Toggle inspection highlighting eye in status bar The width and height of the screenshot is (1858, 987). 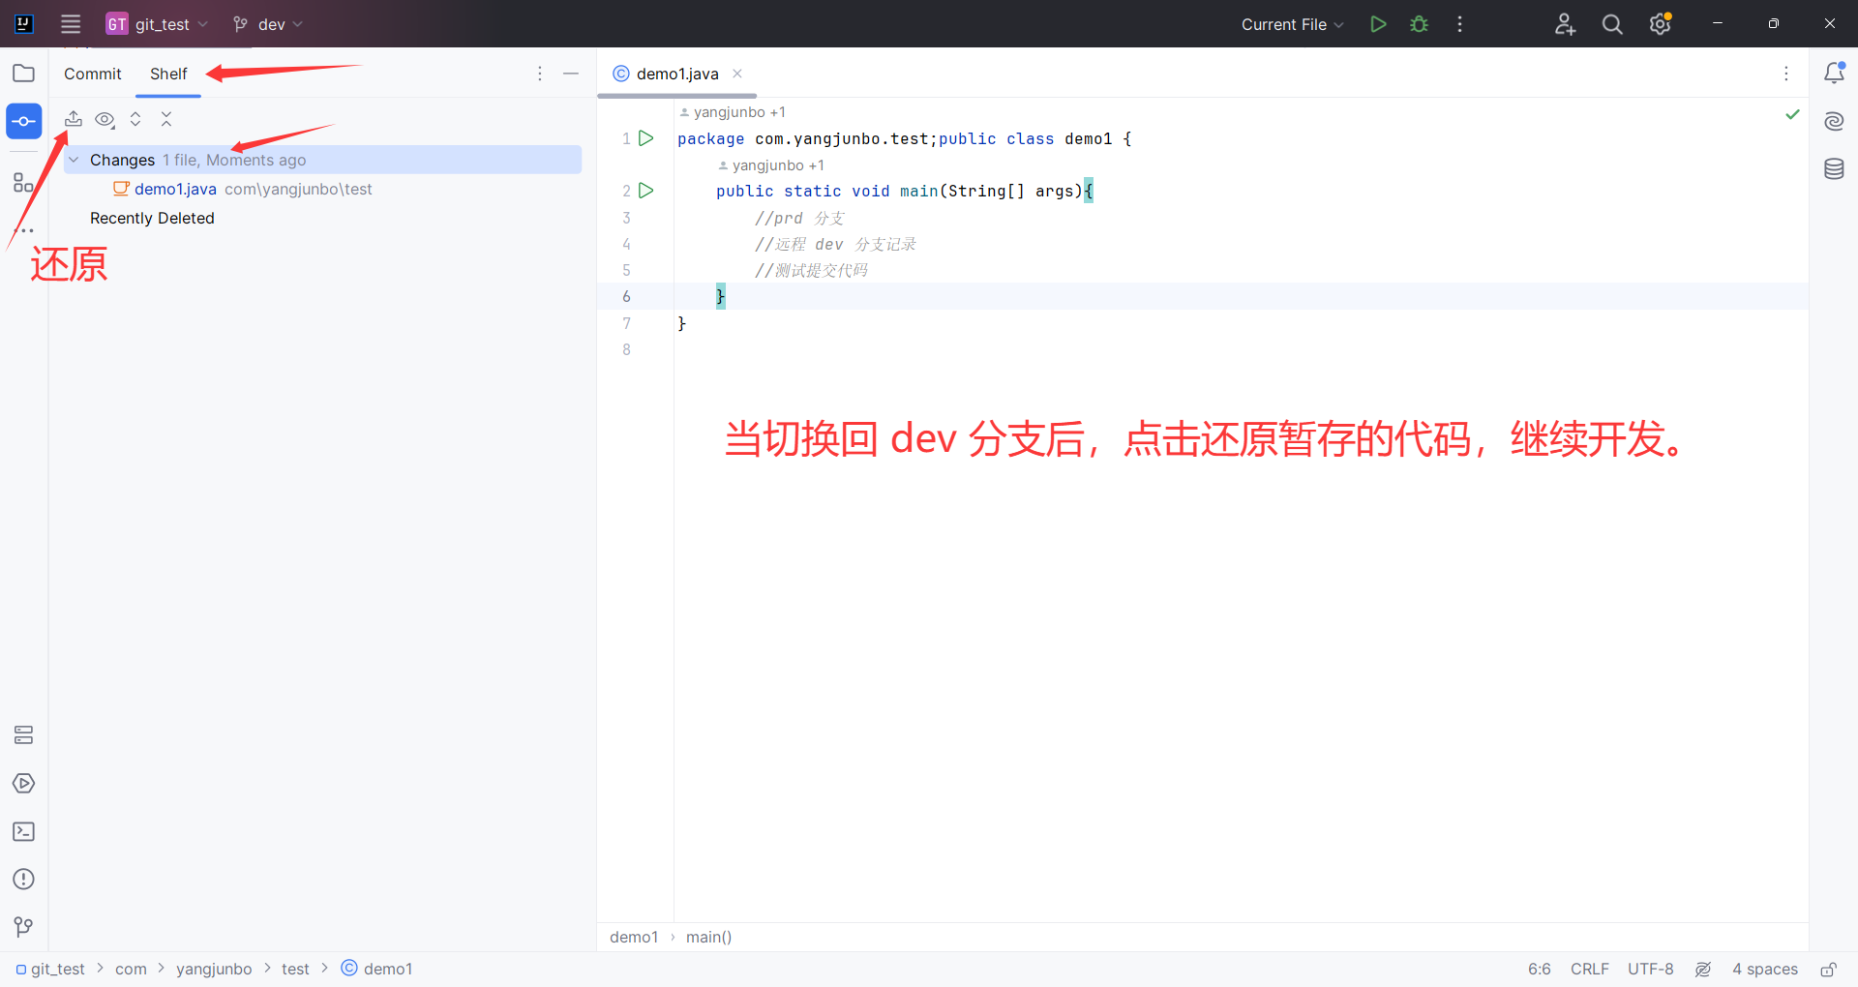(x=1703, y=969)
